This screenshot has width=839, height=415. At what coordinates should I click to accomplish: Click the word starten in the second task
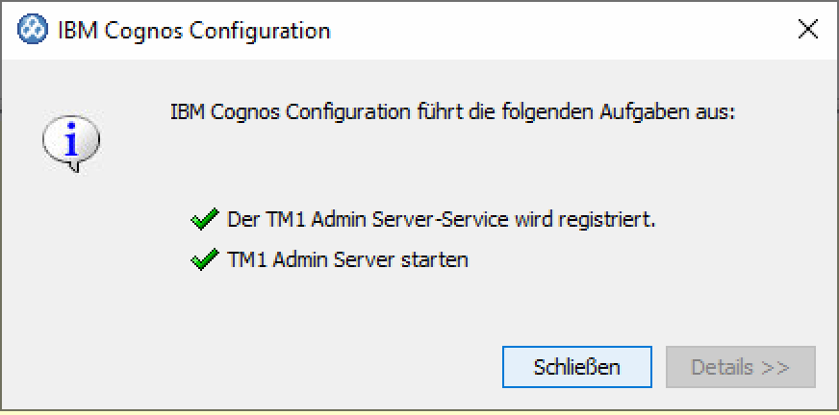pos(436,259)
